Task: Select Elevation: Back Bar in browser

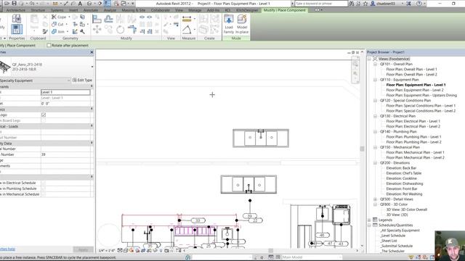Action: click(401, 168)
